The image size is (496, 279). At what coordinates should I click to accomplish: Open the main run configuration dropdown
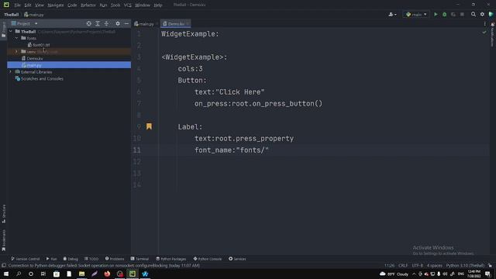pos(416,14)
